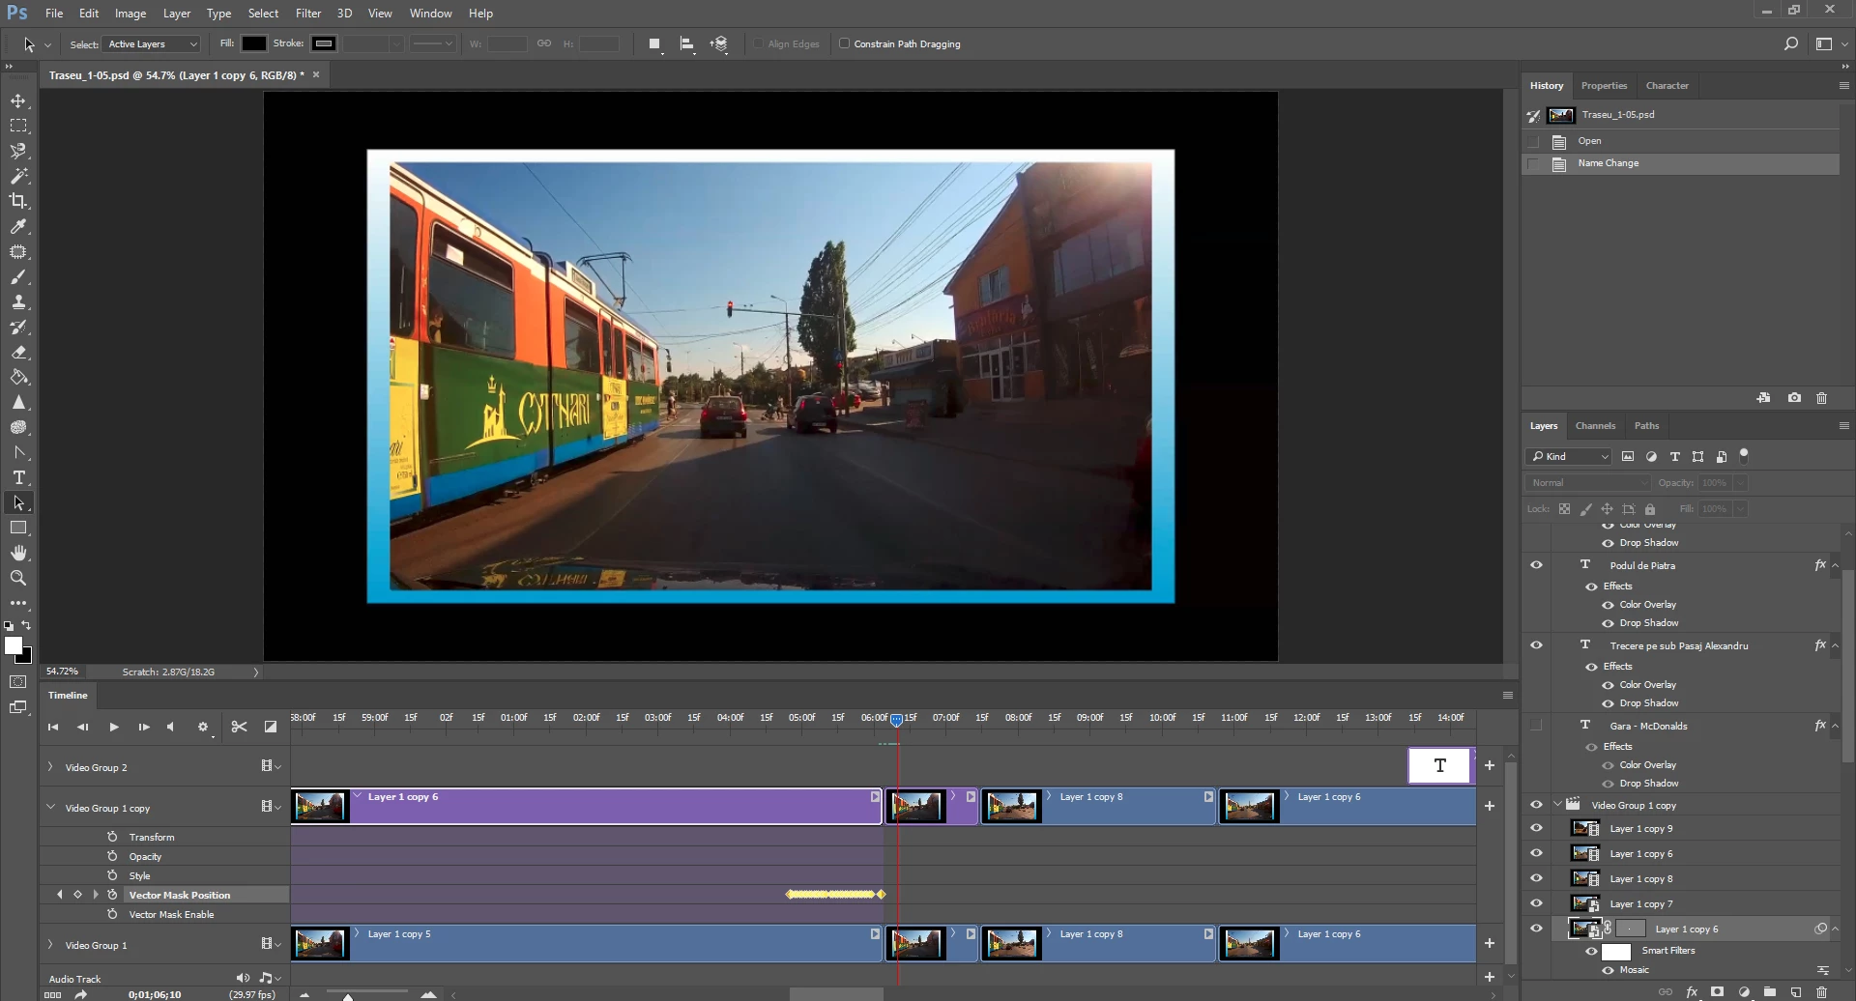Open the Select Active Layers dropdown

pyautogui.click(x=152, y=43)
